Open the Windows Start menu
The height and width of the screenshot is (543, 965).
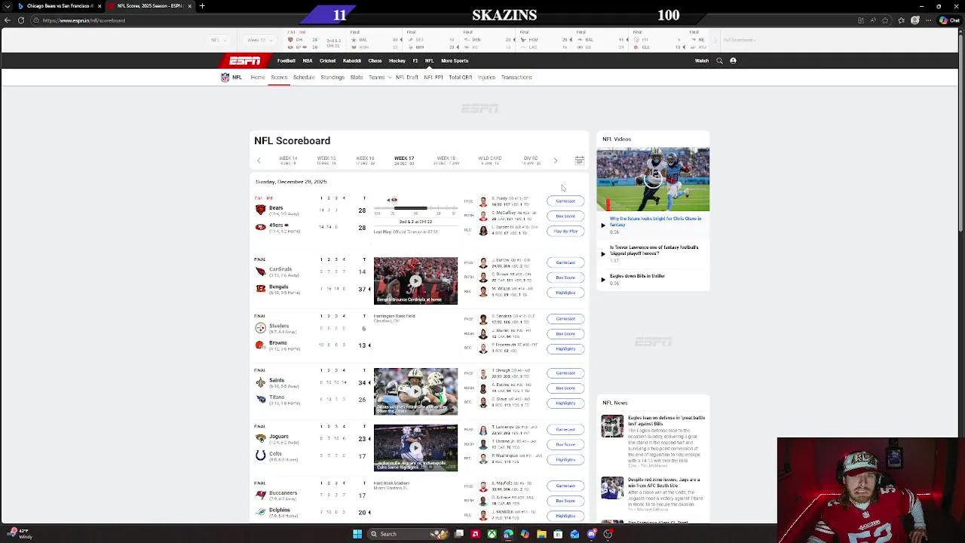[357, 534]
